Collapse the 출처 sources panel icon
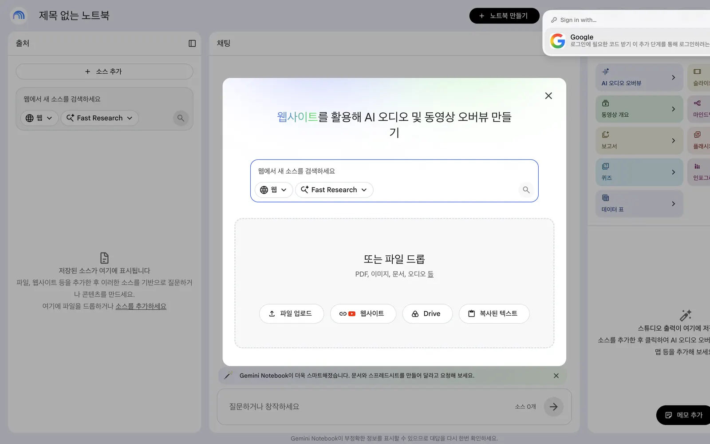 [192, 44]
